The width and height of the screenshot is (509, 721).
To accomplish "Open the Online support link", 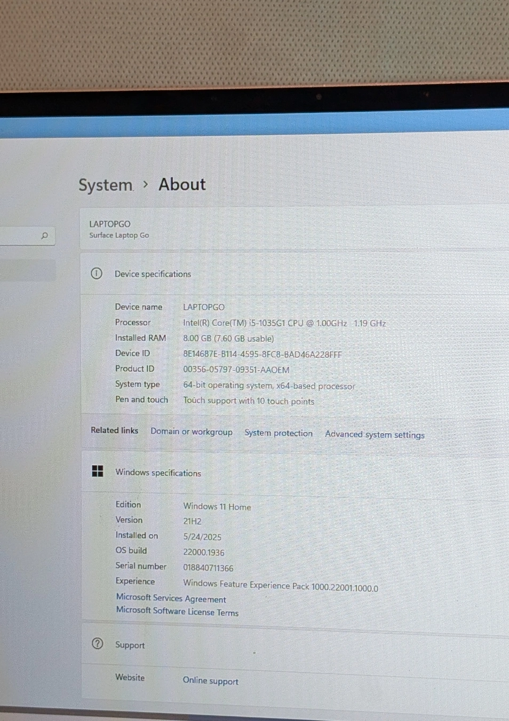I will click(211, 680).
